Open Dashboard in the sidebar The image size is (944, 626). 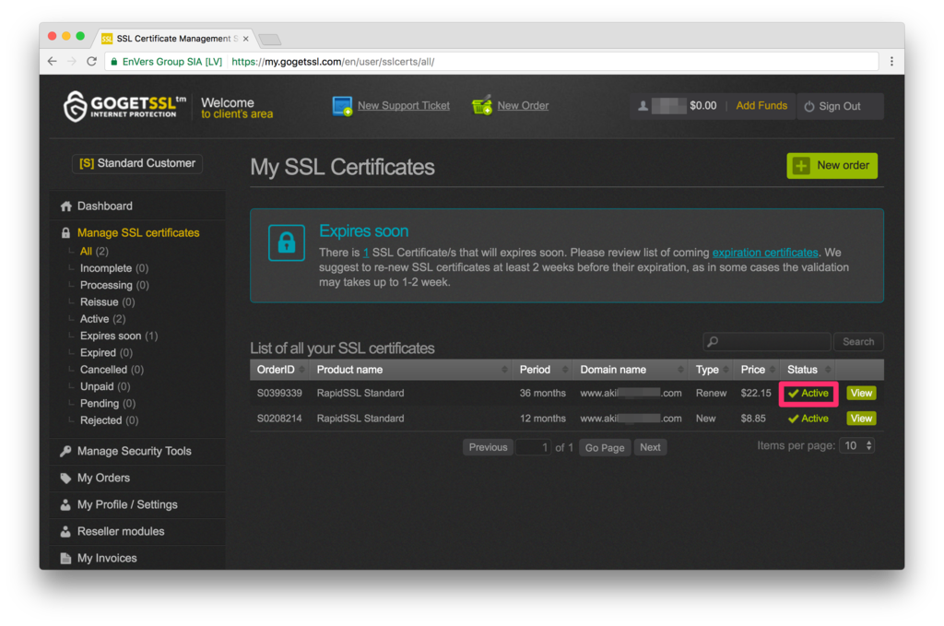tap(105, 206)
